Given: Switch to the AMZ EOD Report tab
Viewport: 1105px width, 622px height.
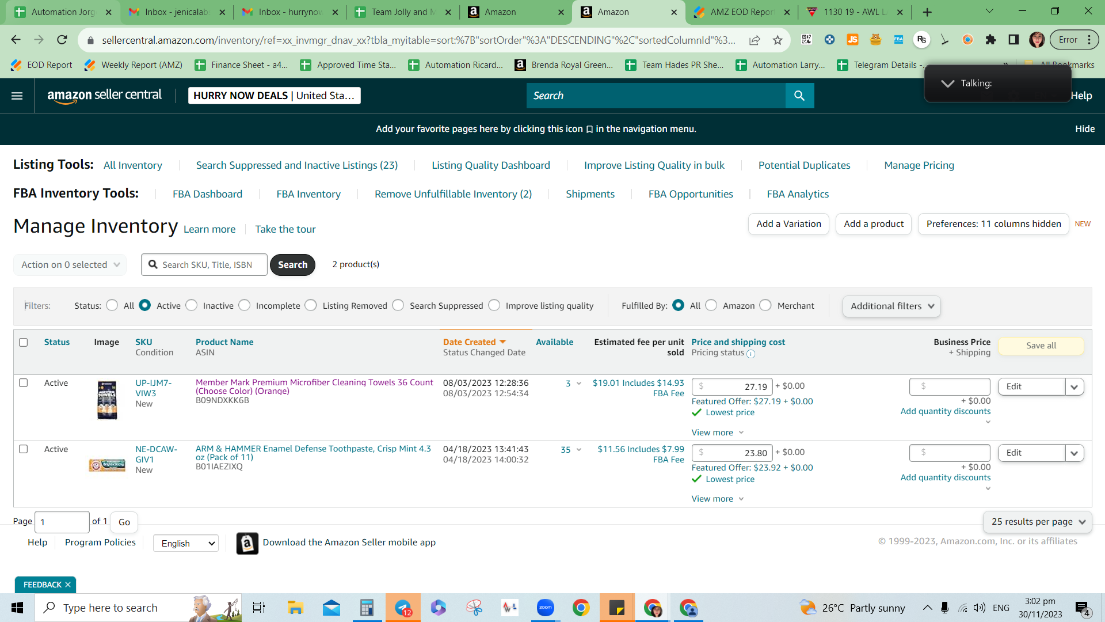Looking at the screenshot, I should click(x=742, y=12).
